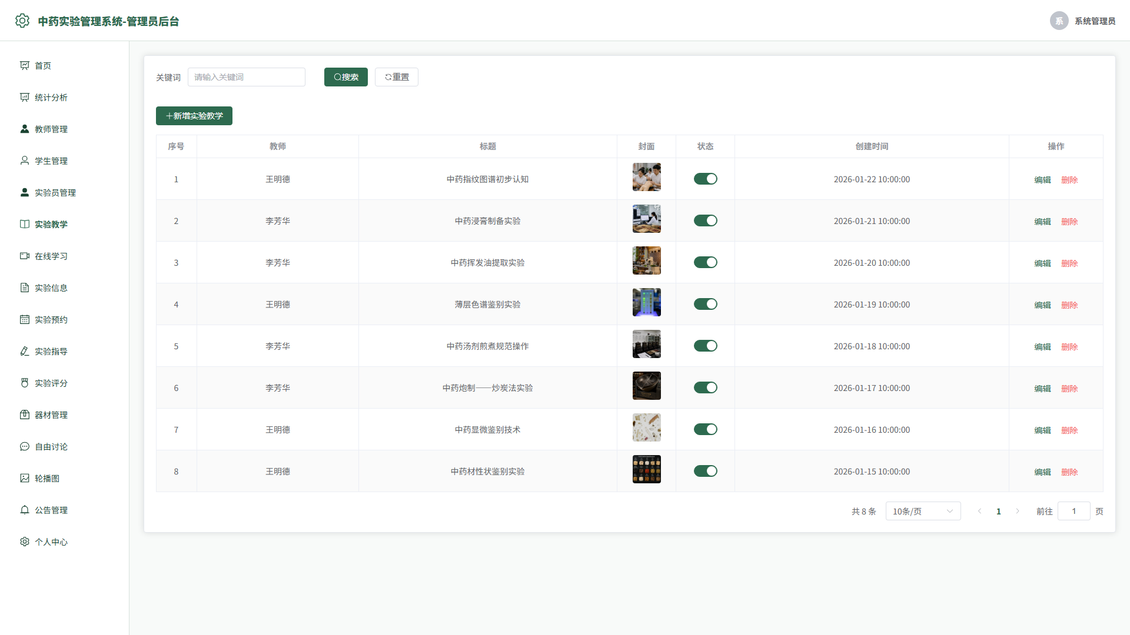Click the 轮播图 image icon
The width and height of the screenshot is (1130, 635).
coord(25,478)
